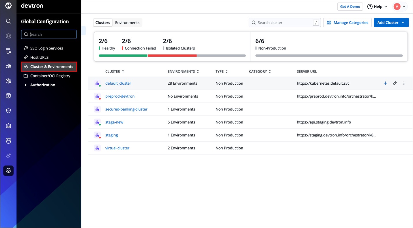Open the globe icon in left rail

coord(8,36)
